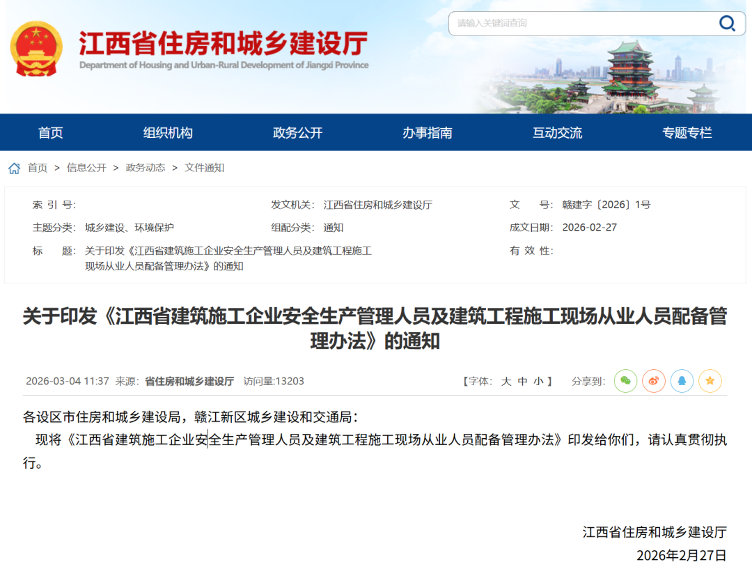The width and height of the screenshot is (752, 576).
Task: Open the 首页 navigation menu
Action: (49, 132)
